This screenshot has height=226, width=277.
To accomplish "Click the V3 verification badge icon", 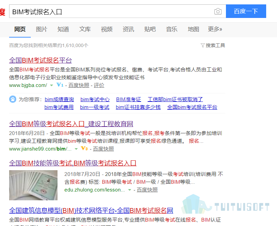I will point(84,149).
